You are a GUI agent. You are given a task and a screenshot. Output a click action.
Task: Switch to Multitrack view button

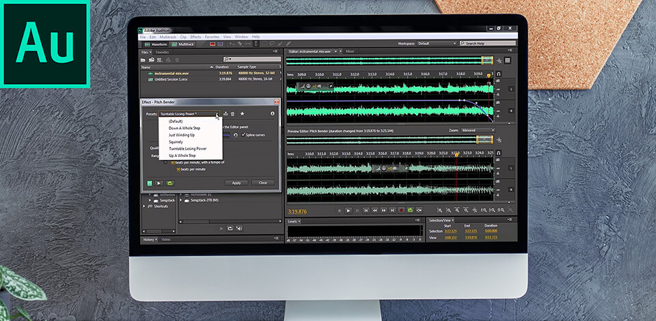click(x=184, y=44)
